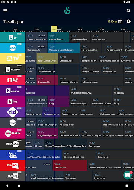The height and width of the screenshot is (190, 134).
Task: Open the dizi channel tile
Action: (x=13, y=112)
